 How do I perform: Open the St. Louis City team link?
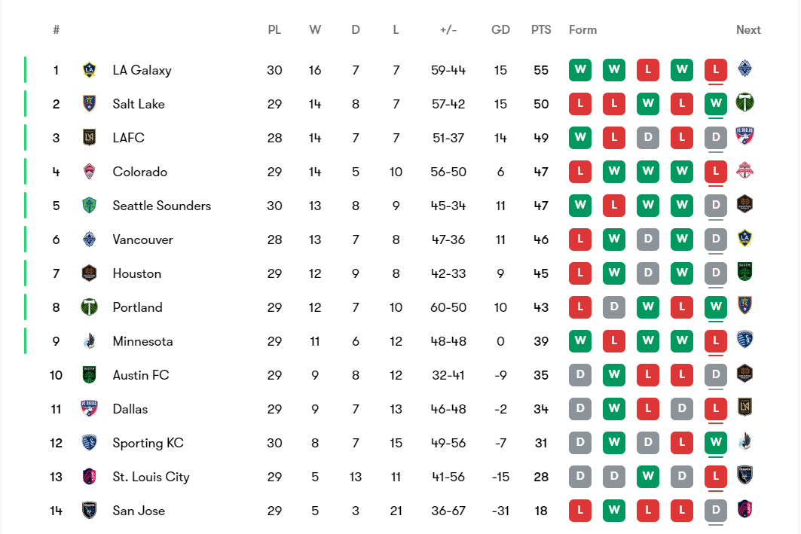(151, 477)
